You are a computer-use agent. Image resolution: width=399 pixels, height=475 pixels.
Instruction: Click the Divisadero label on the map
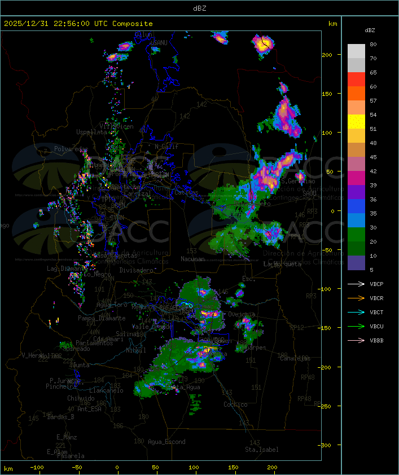pyautogui.click(x=137, y=270)
